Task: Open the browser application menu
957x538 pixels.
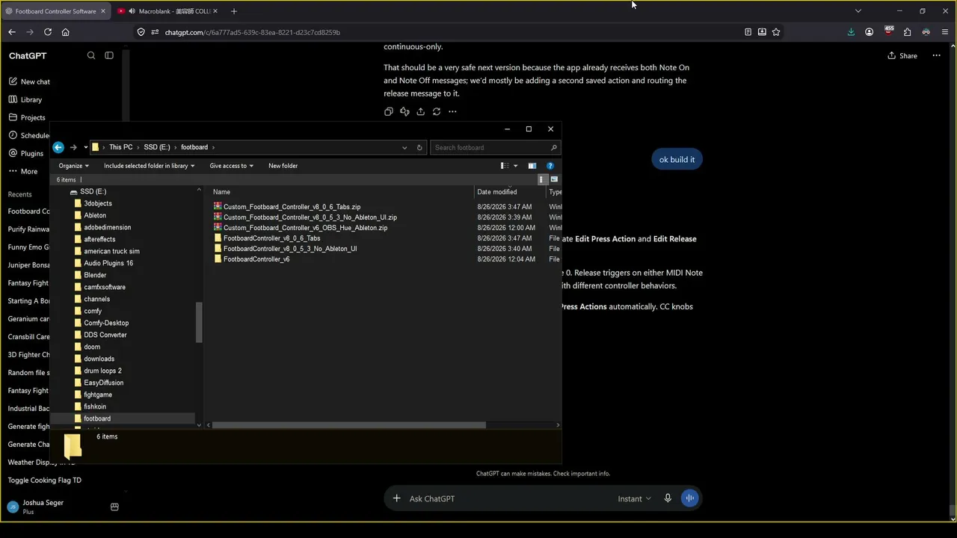Action: (x=945, y=32)
